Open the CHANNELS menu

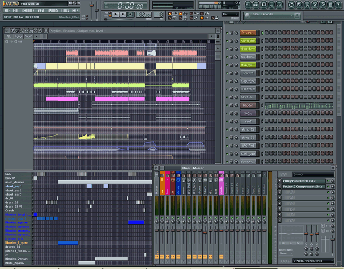(x=28, y=10)
